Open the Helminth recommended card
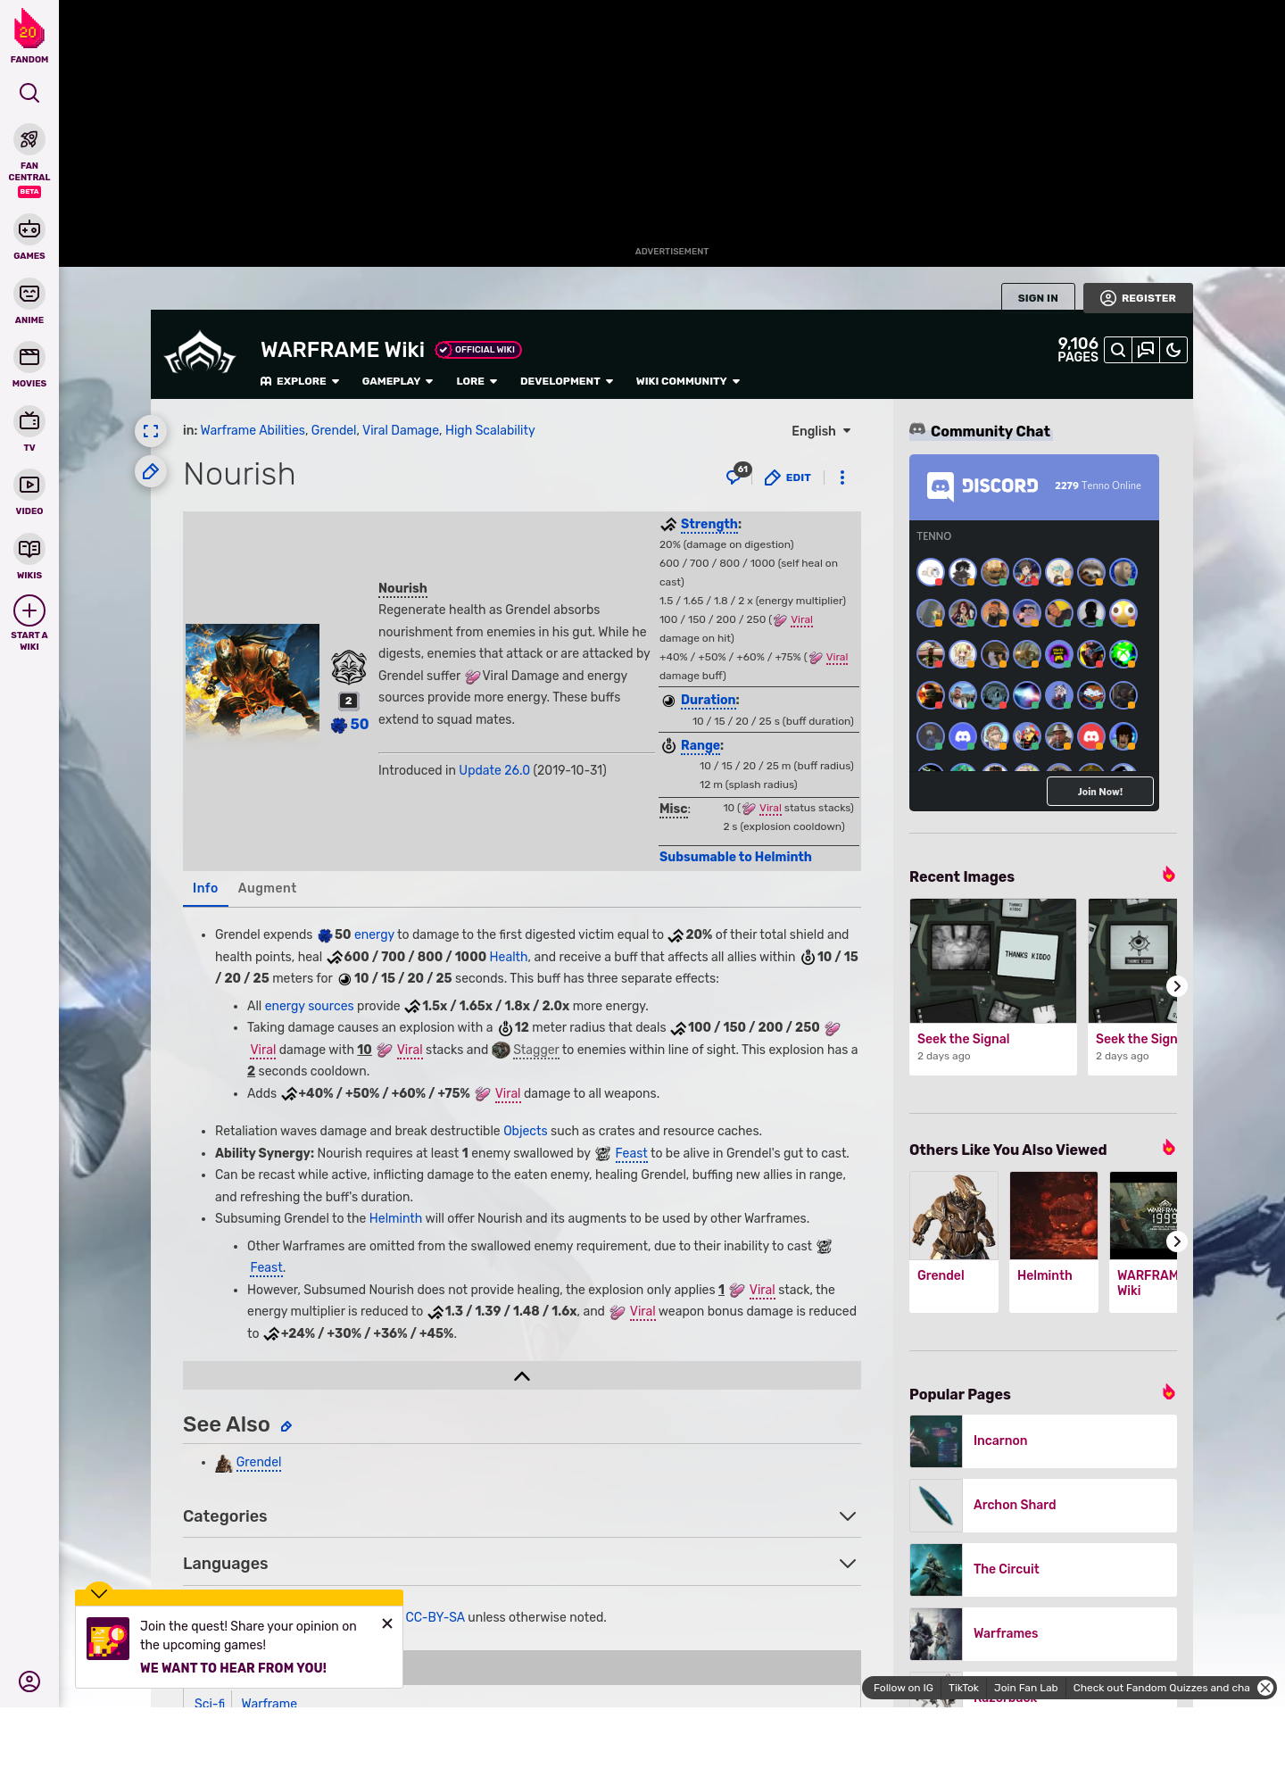This screenshot has height=1785, width=1285. 1054,1241
